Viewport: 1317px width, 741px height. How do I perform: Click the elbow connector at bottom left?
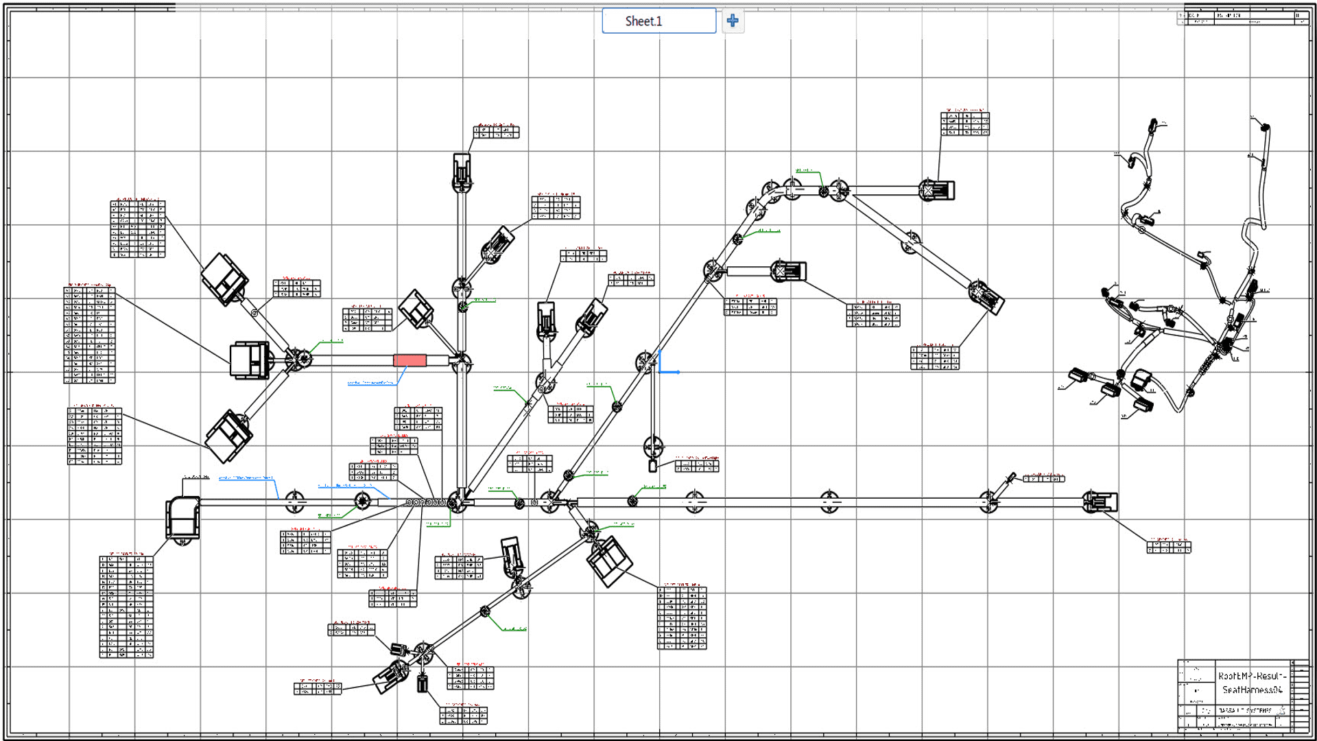tap(182, 518)
